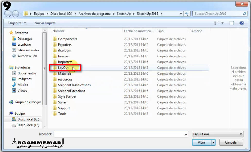Screen dimensions: 251x152
Task: Open help with the question mark icon
Action: click(241, 23)
